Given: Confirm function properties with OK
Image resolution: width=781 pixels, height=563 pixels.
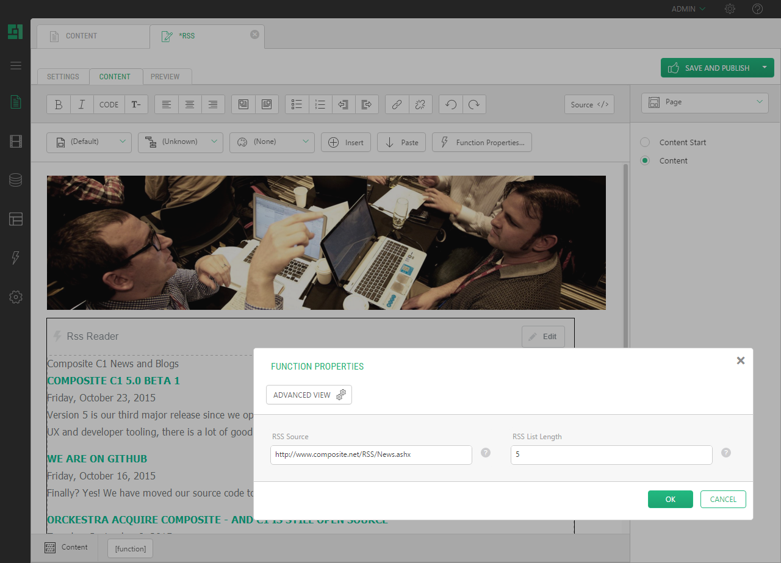Looking at the screenshot, I should (x=670, y=499).
